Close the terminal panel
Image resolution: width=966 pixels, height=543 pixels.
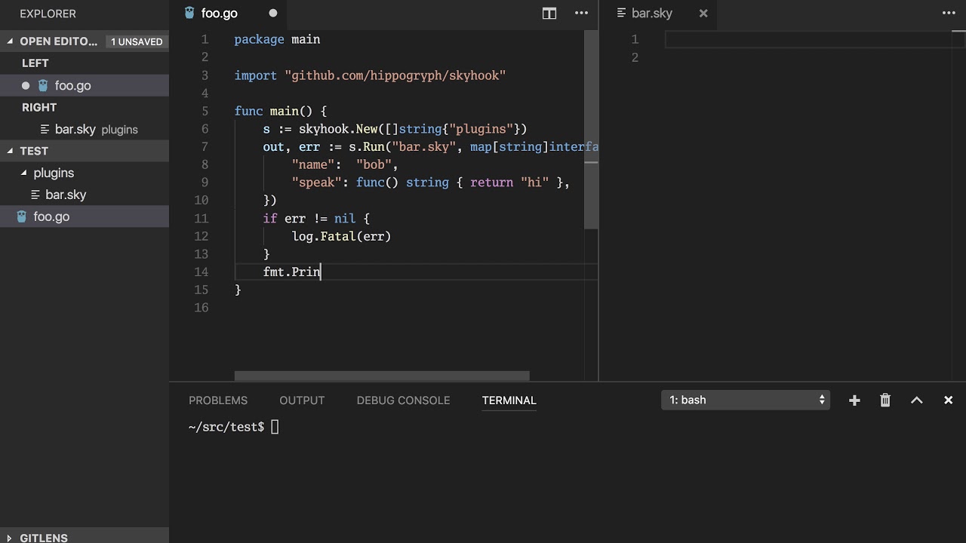pyautogui.click(x=949, y=400)
